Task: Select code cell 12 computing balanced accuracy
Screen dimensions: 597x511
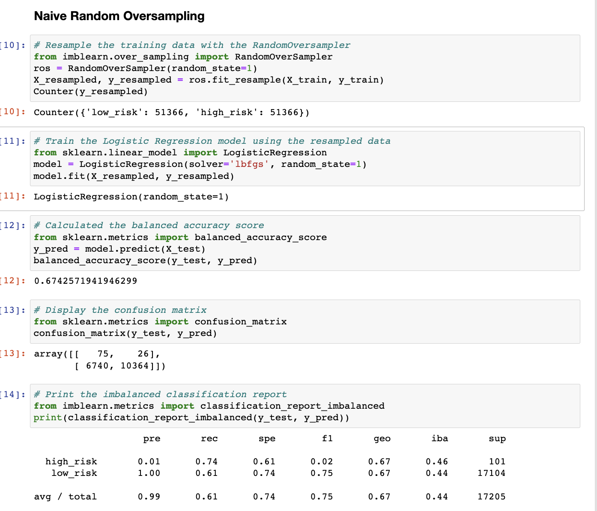Action: click(305, 243)
